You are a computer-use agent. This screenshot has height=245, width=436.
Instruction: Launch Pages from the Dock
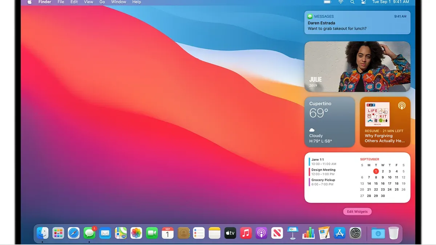tap(324, 233)
